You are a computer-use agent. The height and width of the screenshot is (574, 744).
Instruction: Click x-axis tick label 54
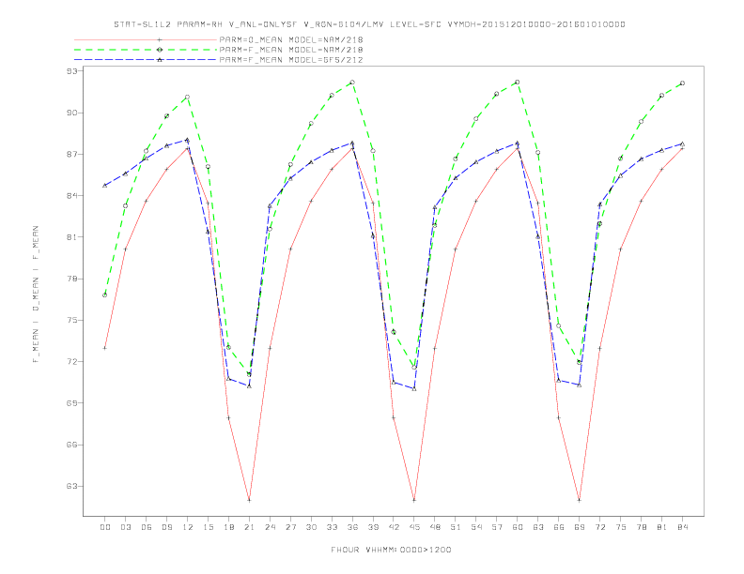(x=476, y=527)
